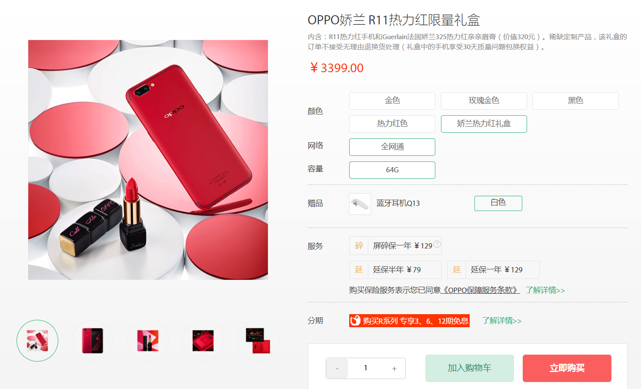Select the 全网通 network option
The image size is (641, 389).
[x=392, y=147]
